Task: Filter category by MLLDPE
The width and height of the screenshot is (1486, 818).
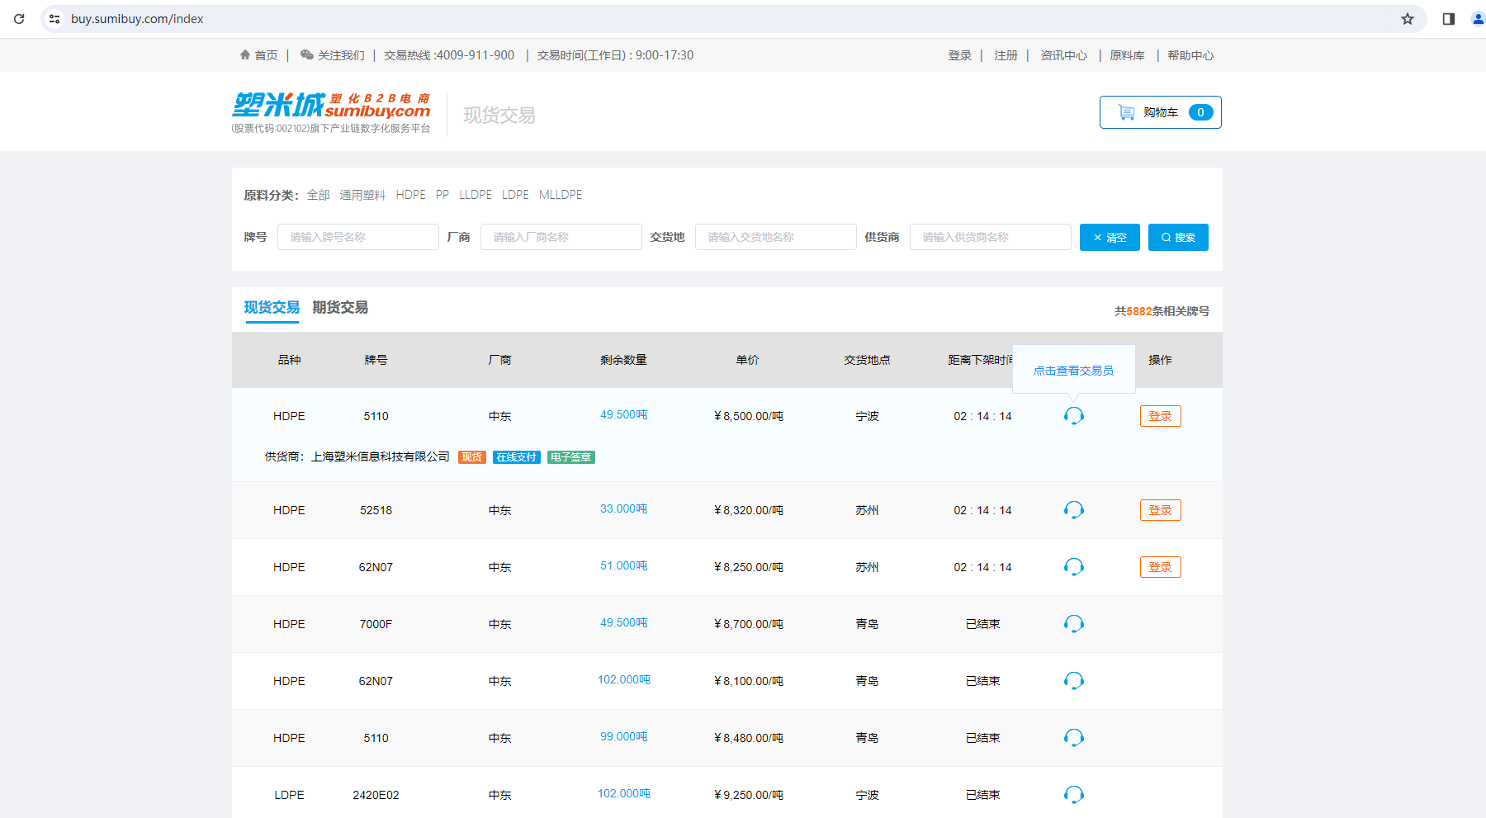Action: [561, 195]
